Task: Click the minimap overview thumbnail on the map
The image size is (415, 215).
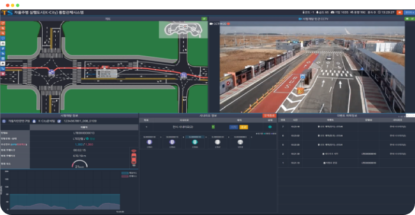Action: [183, 30]
